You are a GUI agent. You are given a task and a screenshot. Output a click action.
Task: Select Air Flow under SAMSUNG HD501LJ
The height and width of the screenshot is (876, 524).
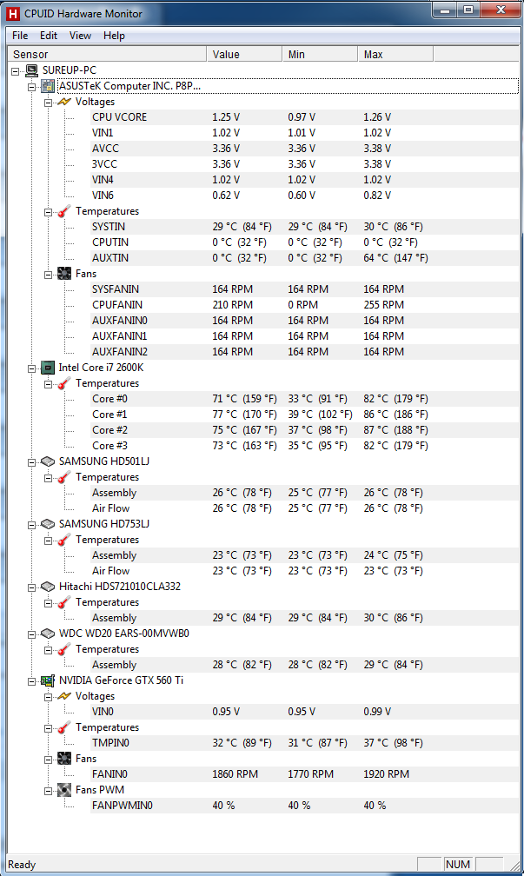pos(304,508)
